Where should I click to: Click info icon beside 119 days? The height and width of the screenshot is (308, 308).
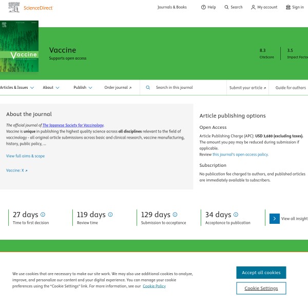(110, 215)
